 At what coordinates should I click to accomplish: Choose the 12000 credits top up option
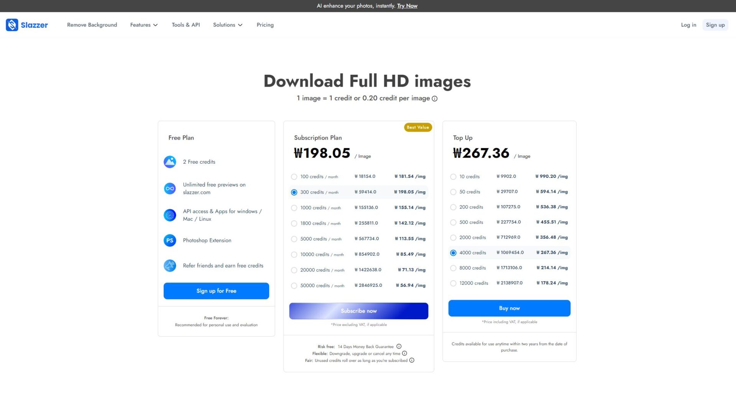tap(453, 283)
